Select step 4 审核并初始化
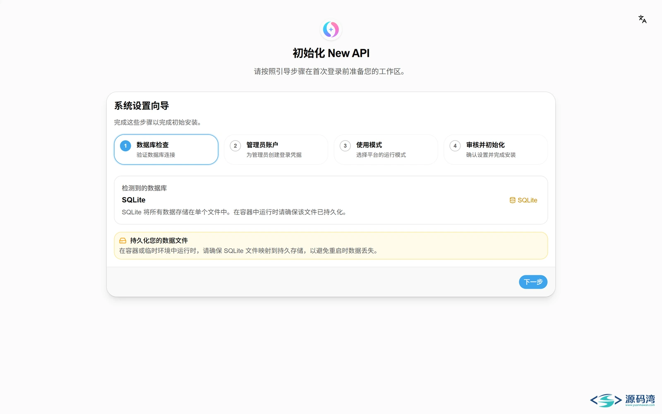662x414 pixels. [x=496, y=149]
